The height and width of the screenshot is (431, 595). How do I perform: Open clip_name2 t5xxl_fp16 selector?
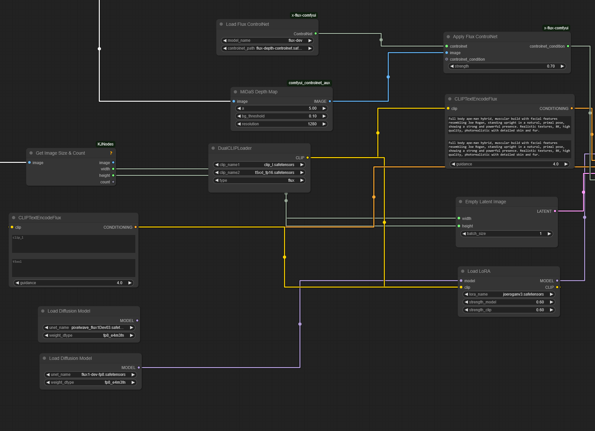(x=259, y=173)
